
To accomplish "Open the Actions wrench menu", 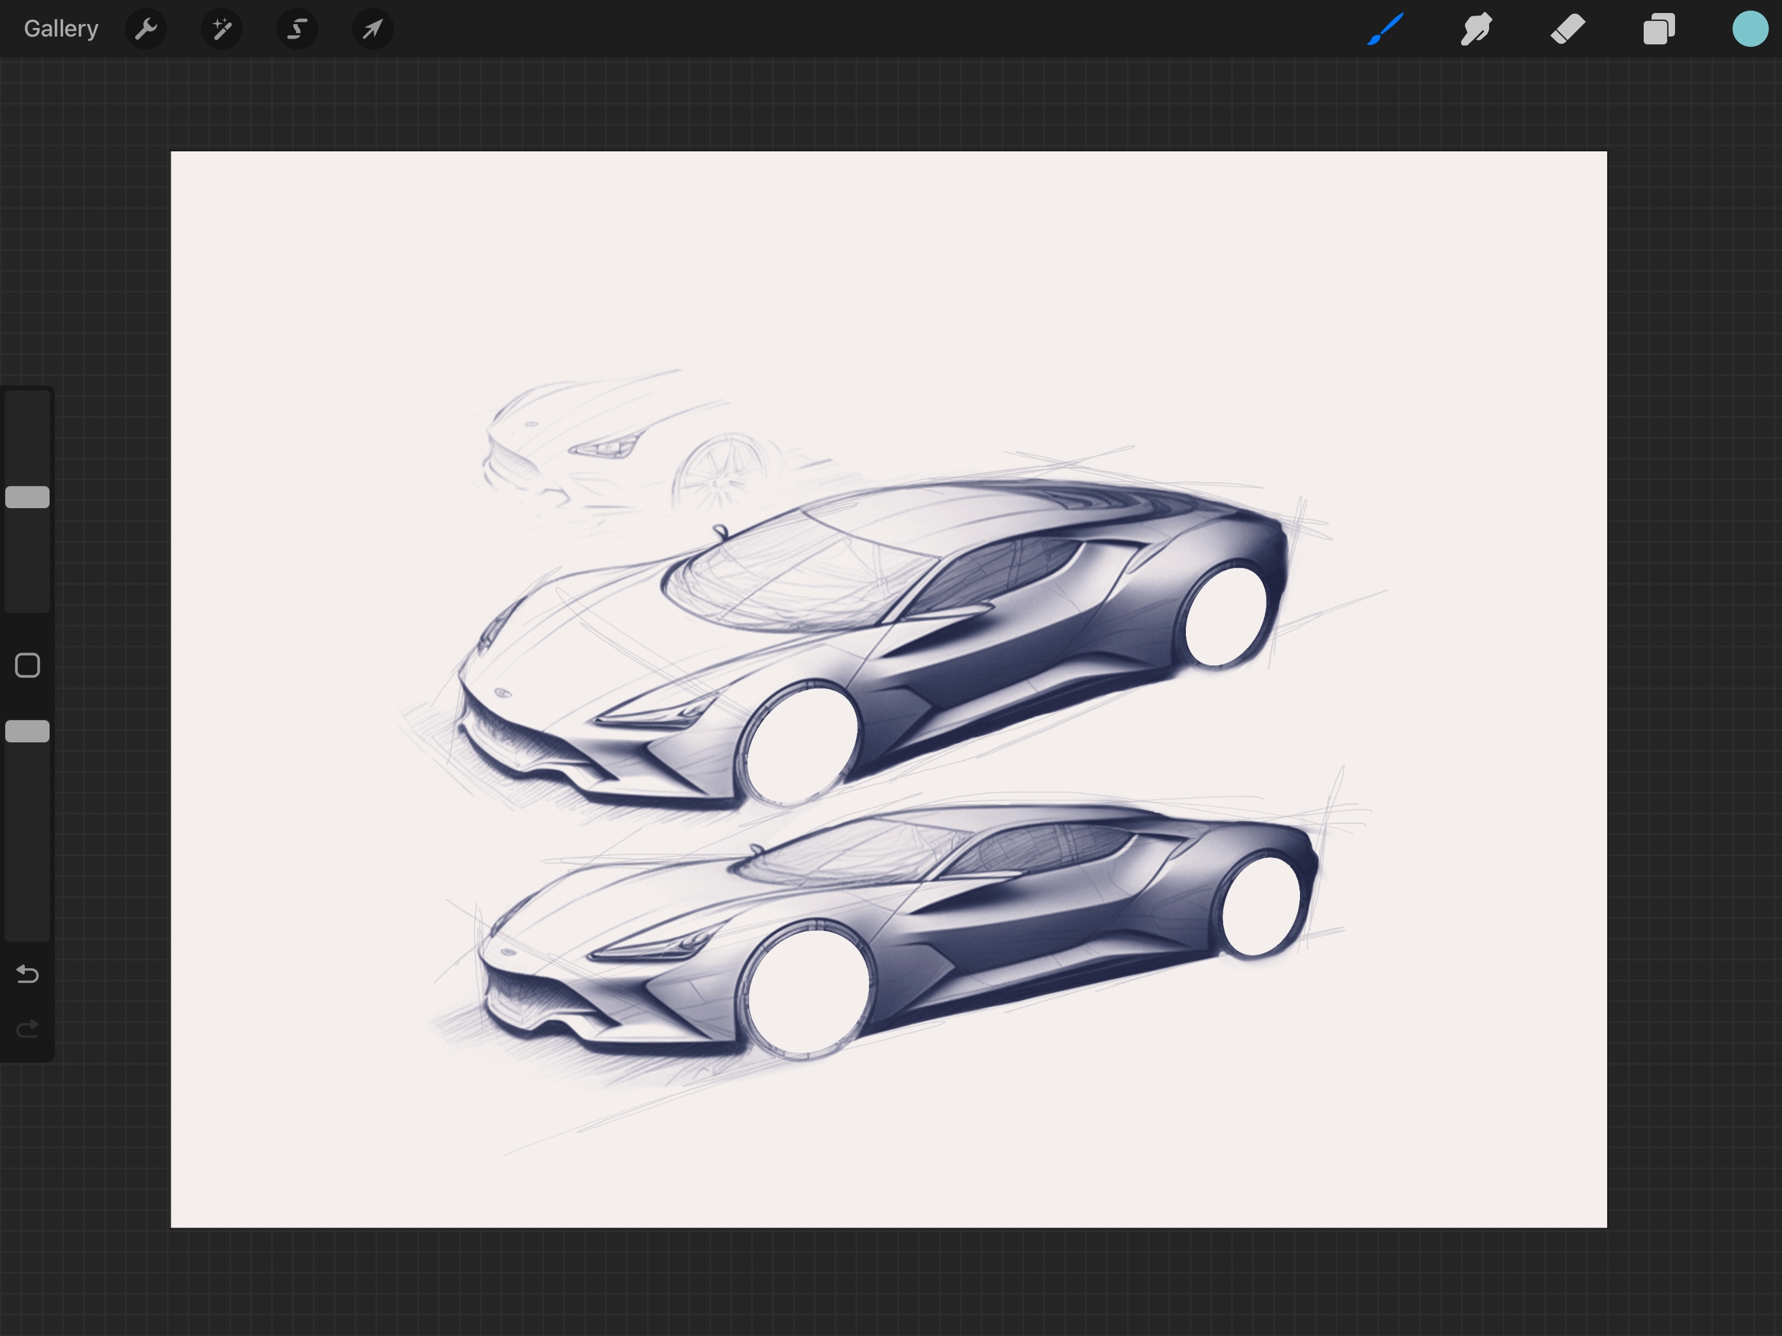I will (146, 29).
